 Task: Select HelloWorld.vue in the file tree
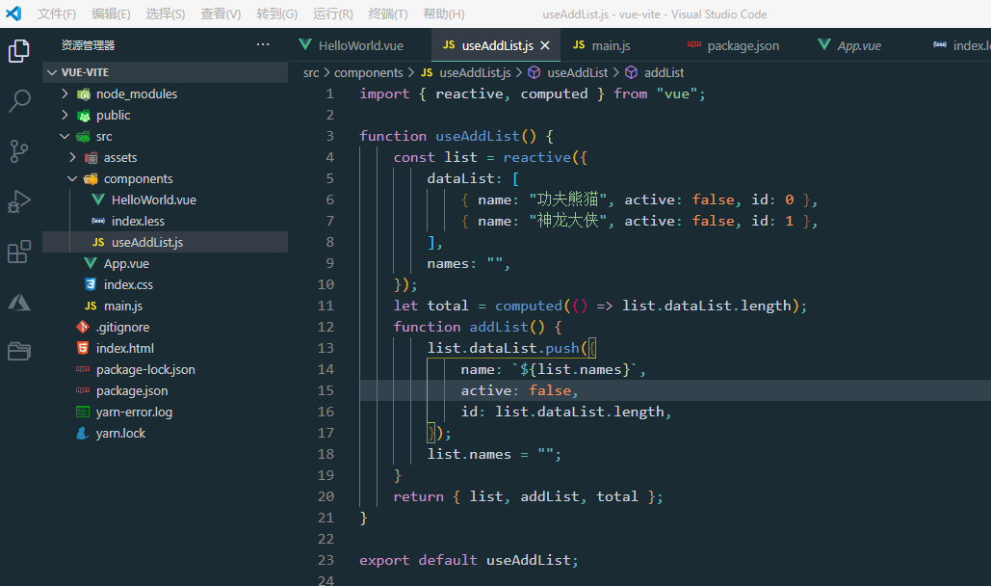(153, 200)
